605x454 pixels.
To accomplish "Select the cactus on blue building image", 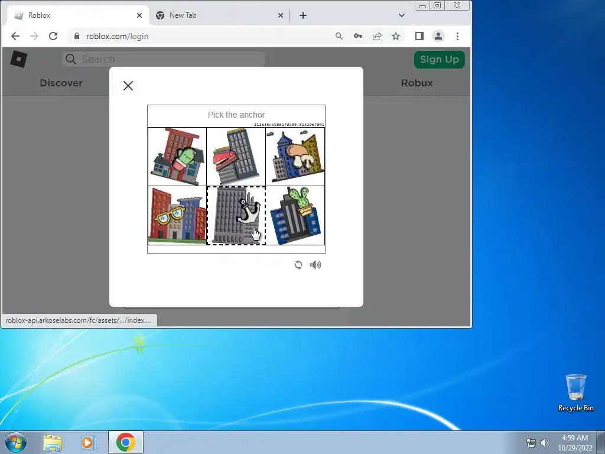I will [295, 215].
